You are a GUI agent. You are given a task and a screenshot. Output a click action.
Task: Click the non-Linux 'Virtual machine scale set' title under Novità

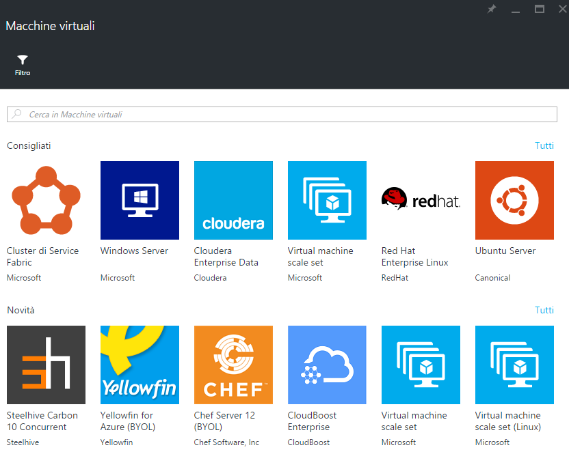coord(414,421)
